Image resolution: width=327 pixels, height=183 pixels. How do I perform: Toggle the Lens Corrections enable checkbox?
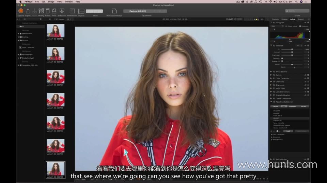tap(308, 92)
